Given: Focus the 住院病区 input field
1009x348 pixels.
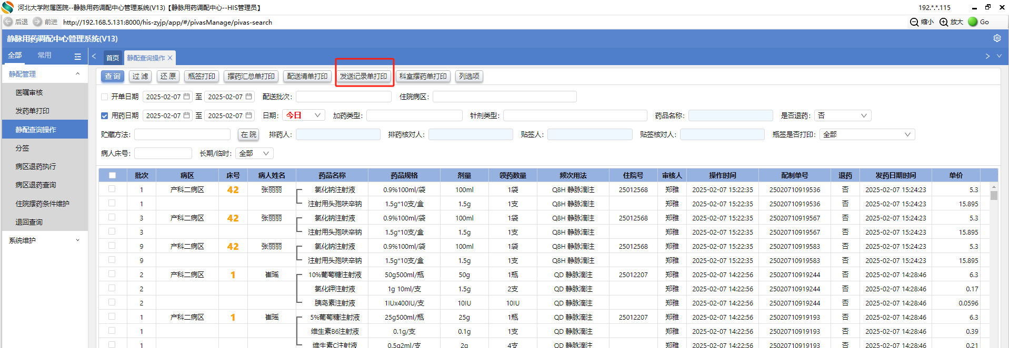Looking at the screenshot, I should pyautogui.click(x=505, y=97).
